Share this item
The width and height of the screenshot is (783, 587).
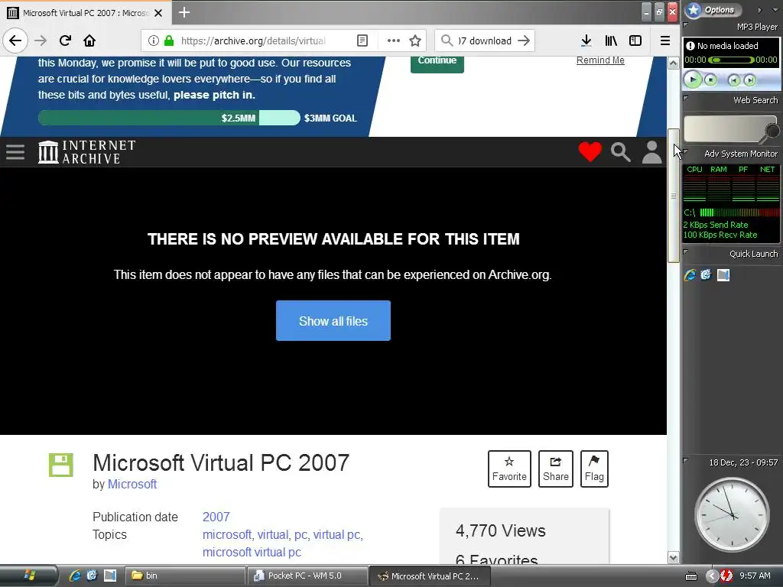pyautogui.click(x=556, y=469)
